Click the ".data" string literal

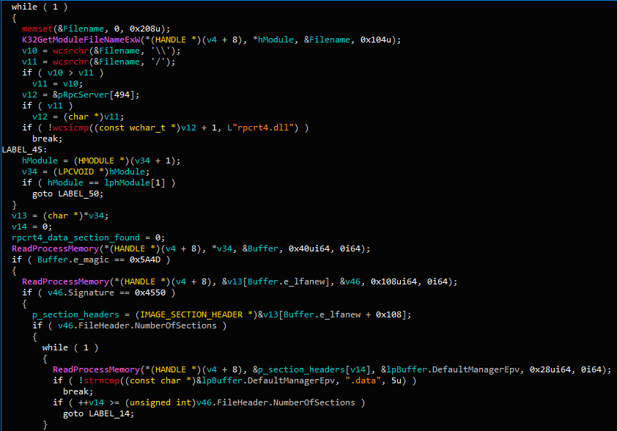[363, 381]
